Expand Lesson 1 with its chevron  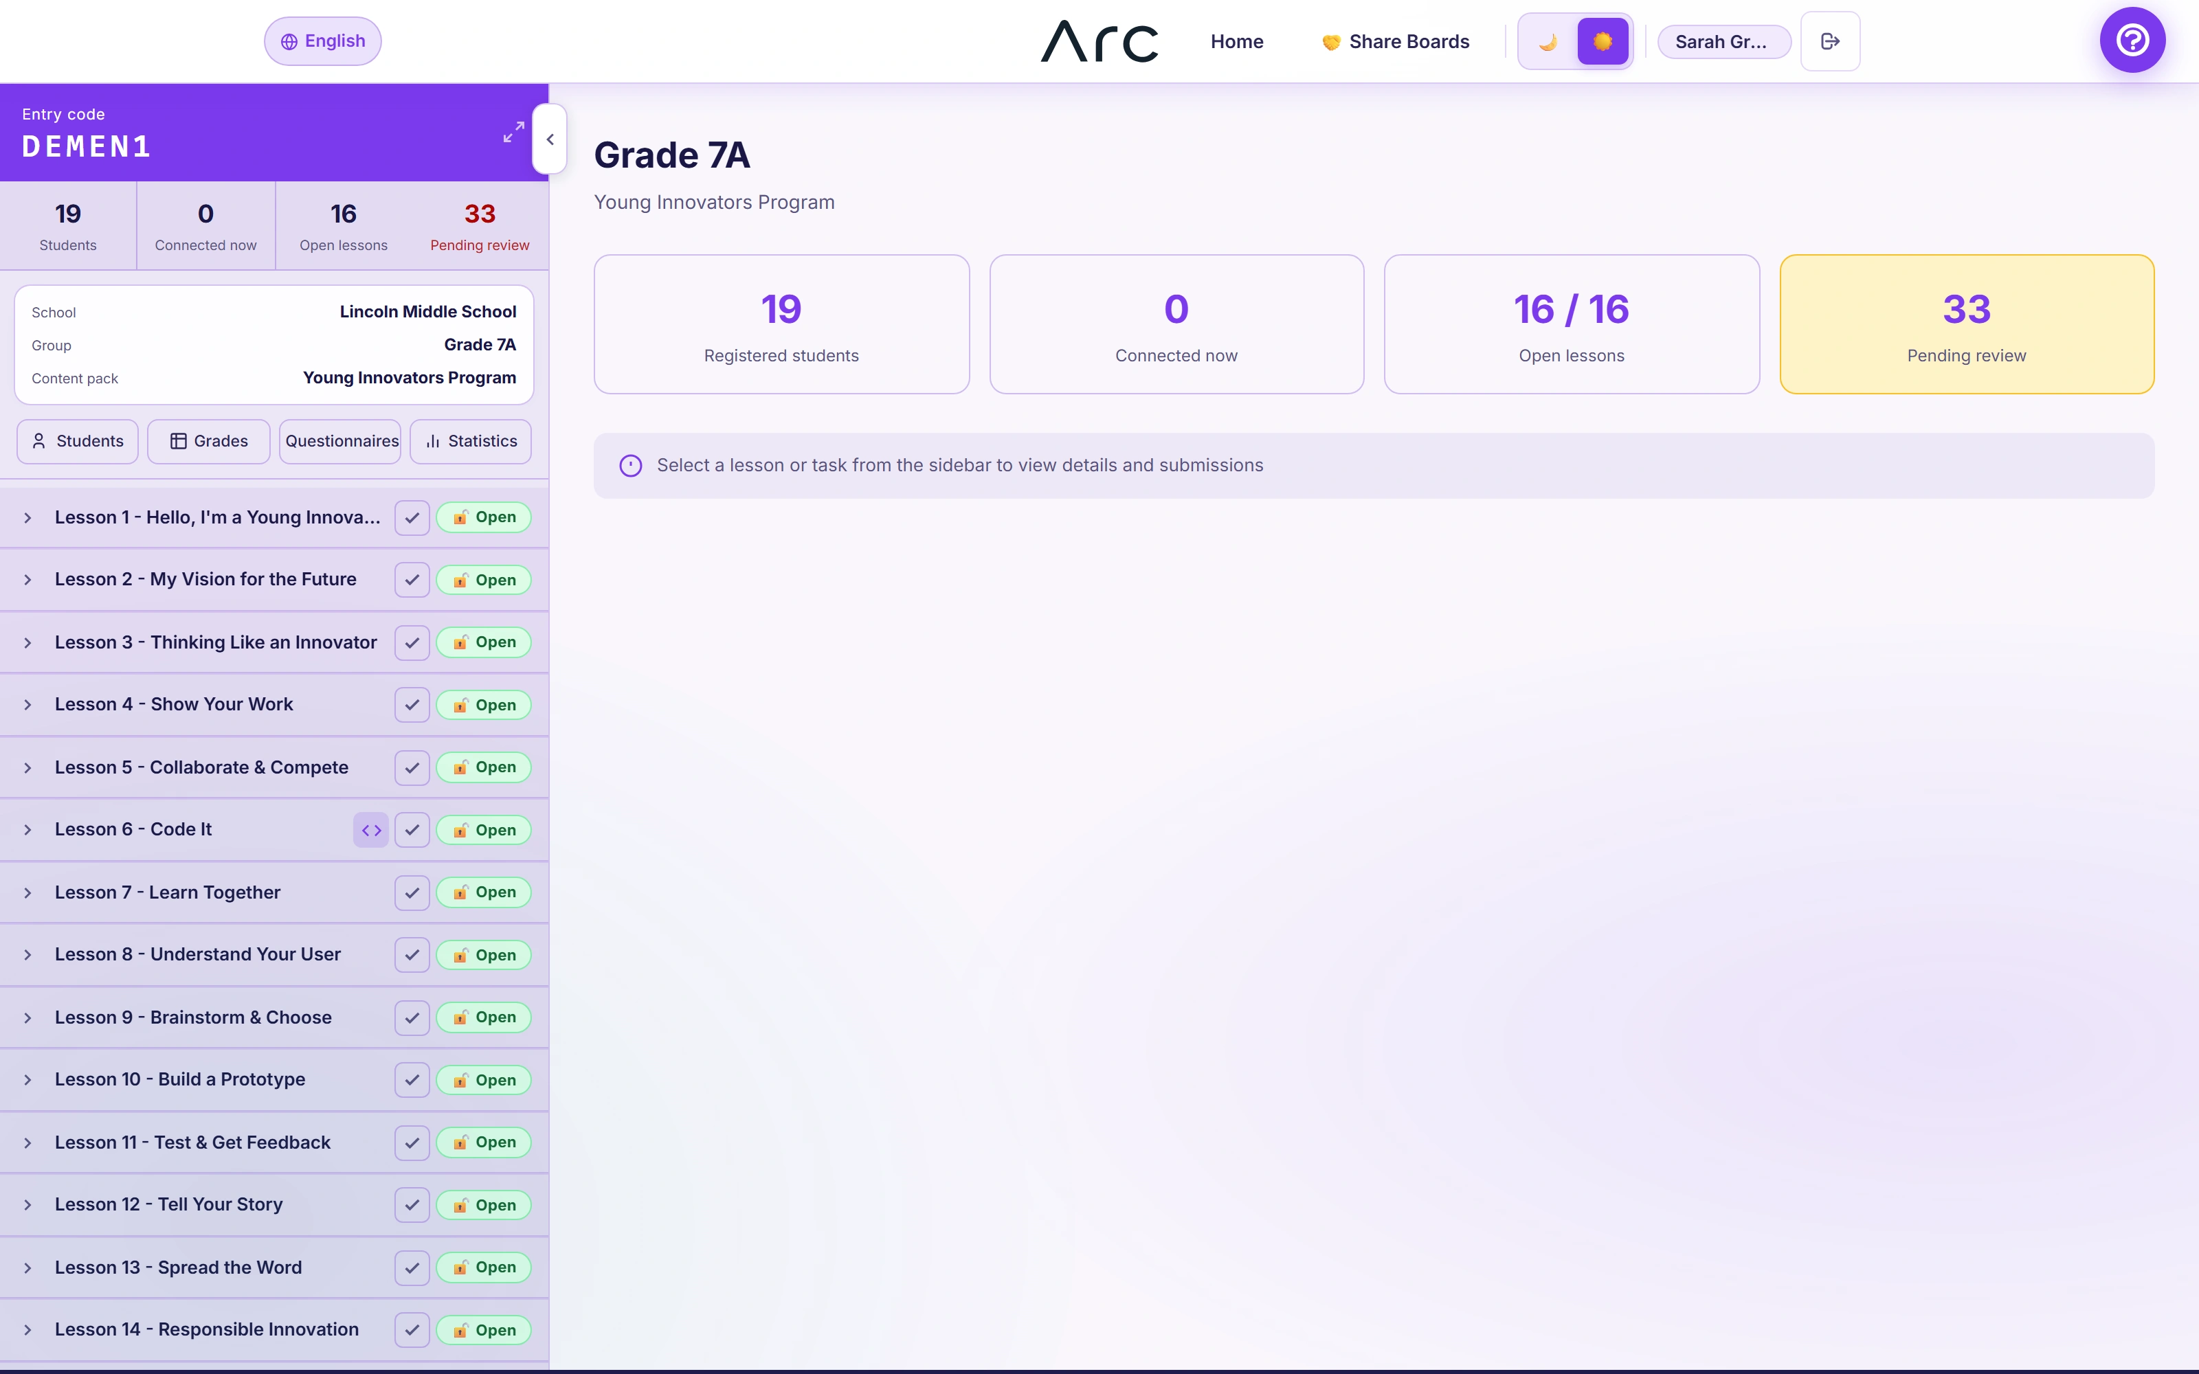pos(28,517)
